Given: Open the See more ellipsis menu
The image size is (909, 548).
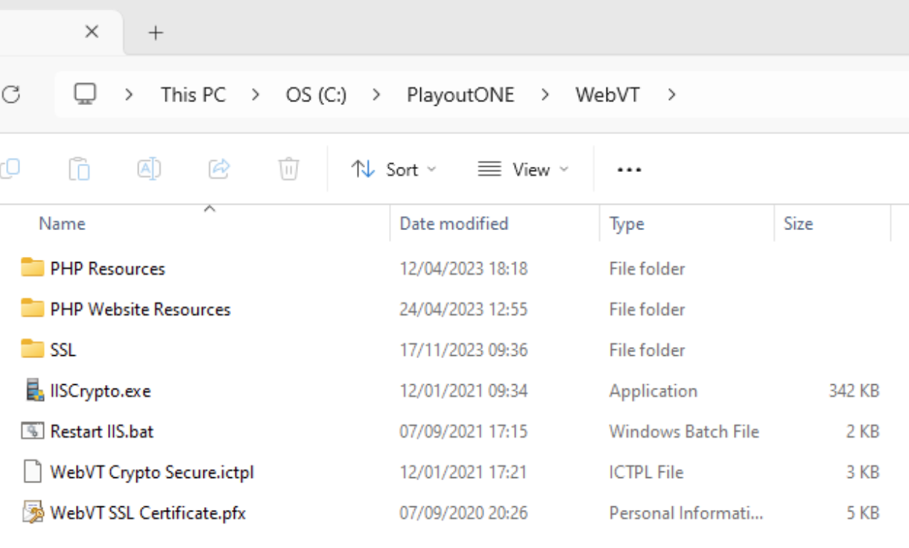Looking at the screenshot, I should tap(630, 170).
